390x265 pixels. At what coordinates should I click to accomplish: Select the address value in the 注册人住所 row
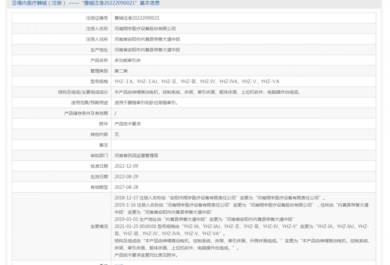pos(147,39)
